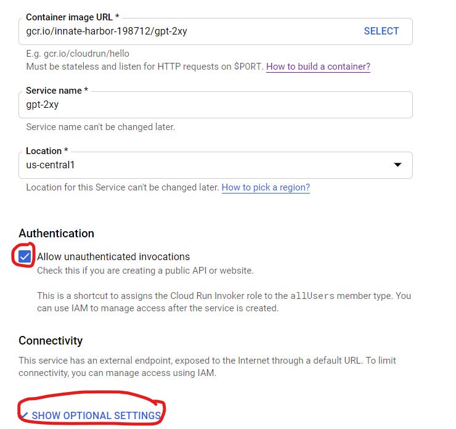Image resolution: width=456 pixels, height=429 pixels.
Task: Expand SHOW OPTIONAL SETTINGS section
Action: [x=96, y=416]
